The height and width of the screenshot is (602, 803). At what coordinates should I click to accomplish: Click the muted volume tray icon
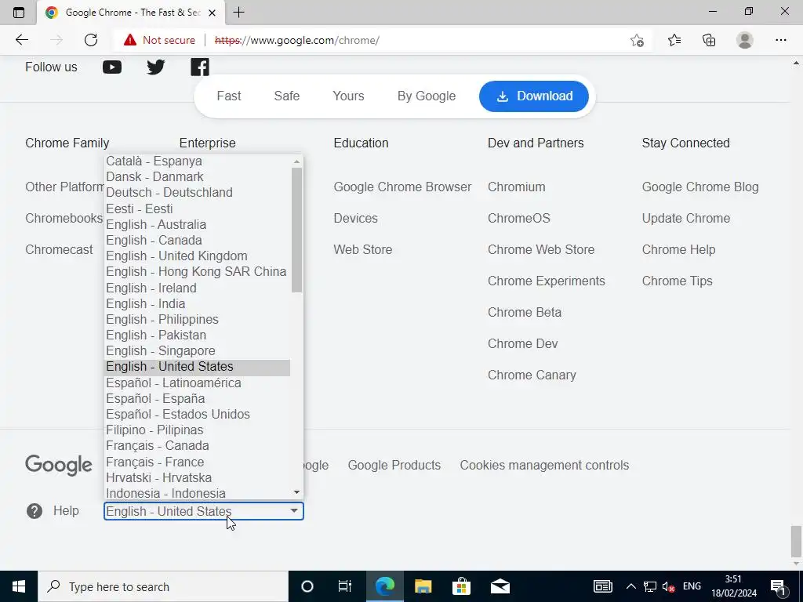click(x=668, y=586)
